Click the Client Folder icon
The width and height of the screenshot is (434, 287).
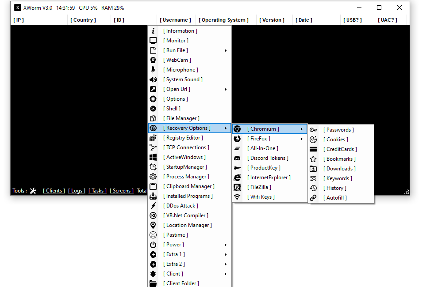point(153,283)
